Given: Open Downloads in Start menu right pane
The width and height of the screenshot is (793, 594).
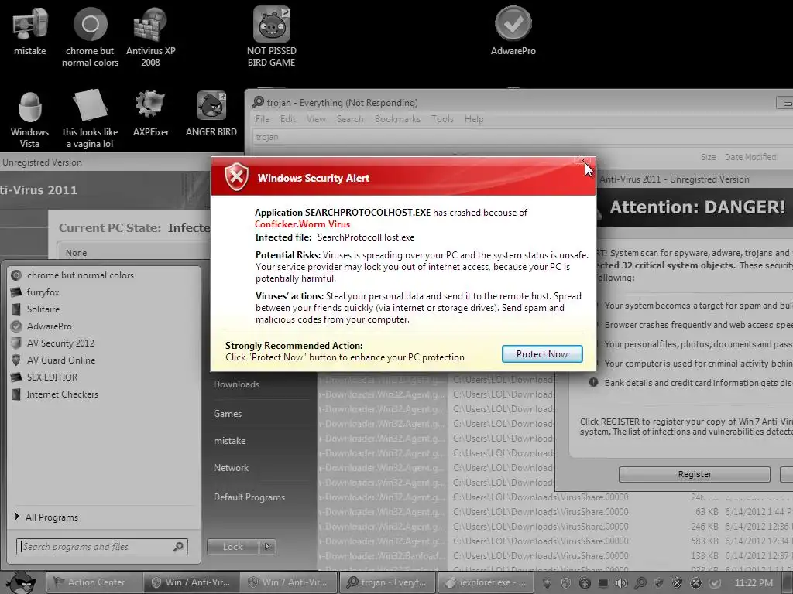Looking at the screenshot, I should [236, 384].
